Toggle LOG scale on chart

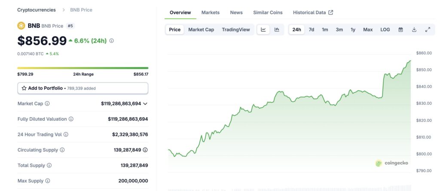pos(385,30)
